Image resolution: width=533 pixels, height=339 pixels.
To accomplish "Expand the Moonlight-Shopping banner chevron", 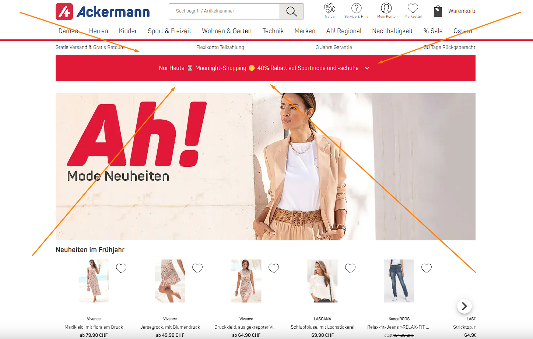I will [367, 68].
